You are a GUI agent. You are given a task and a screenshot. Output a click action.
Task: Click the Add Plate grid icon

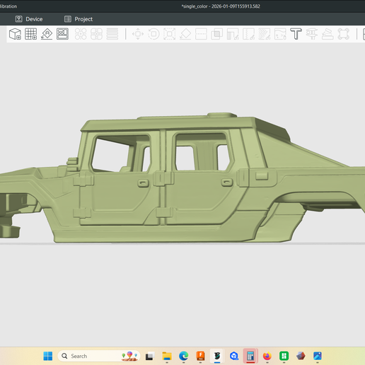31,34
